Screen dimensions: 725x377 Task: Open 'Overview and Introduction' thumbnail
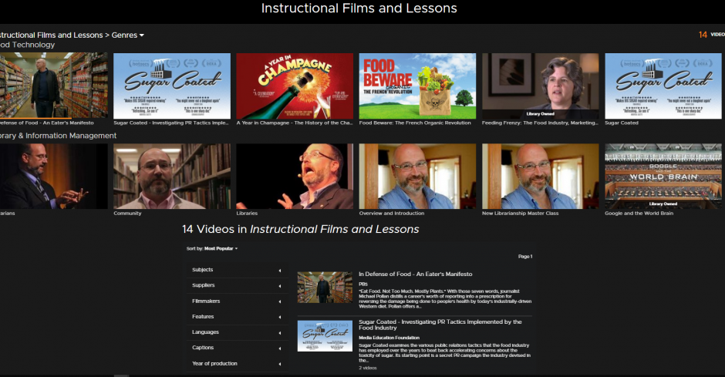(417, 176)
